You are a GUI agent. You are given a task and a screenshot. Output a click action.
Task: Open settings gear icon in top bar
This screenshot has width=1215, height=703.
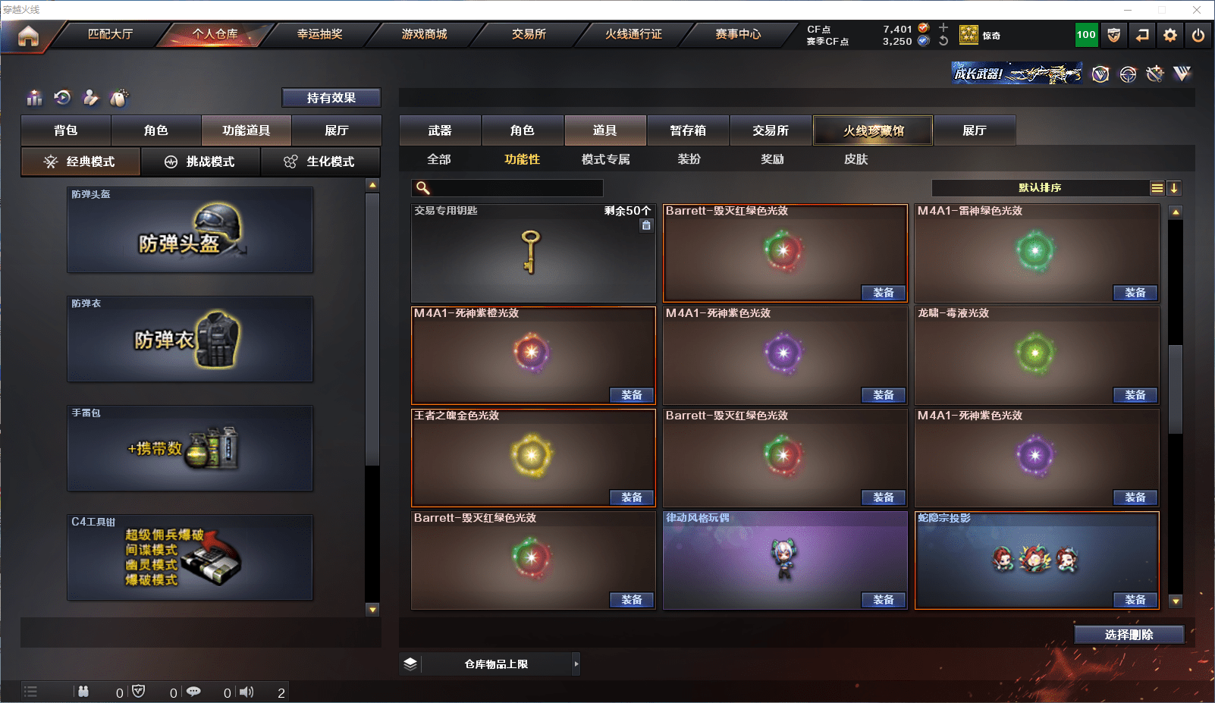[x=1170, y=35]
